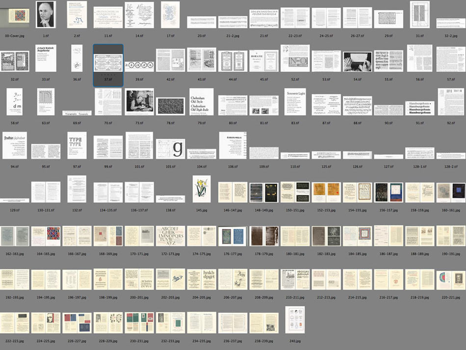Image resolution: width=466 pixels, height=350 pixels.
Task: Select the 54.tif dark photo thumbnail
Action: point(357,61)
